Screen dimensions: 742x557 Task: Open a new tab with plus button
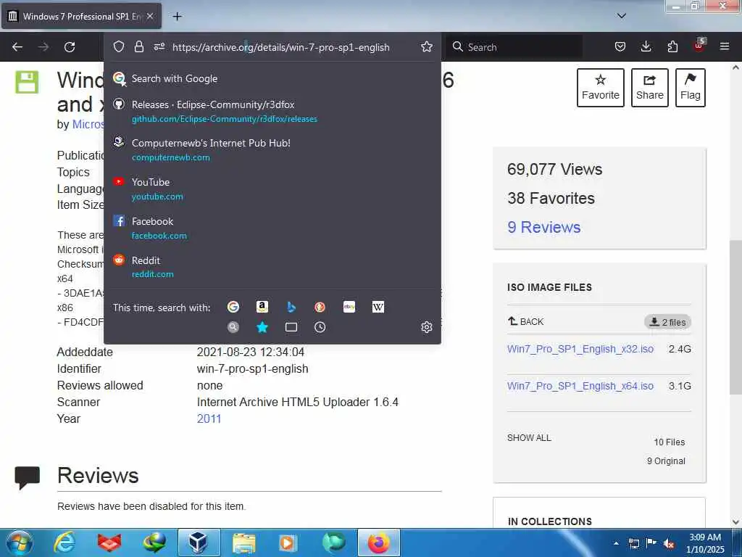177,17
